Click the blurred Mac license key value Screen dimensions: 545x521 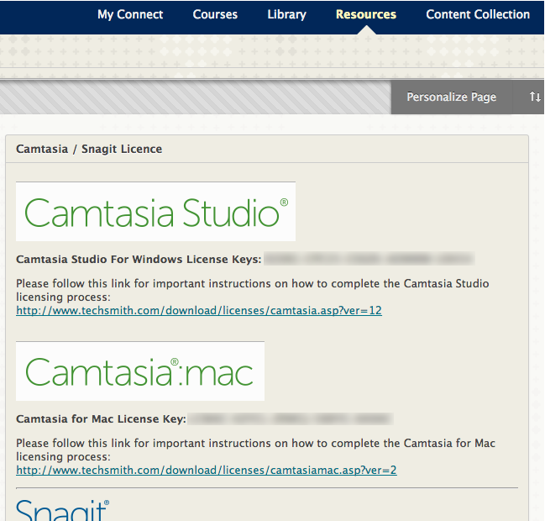[291, 418]
